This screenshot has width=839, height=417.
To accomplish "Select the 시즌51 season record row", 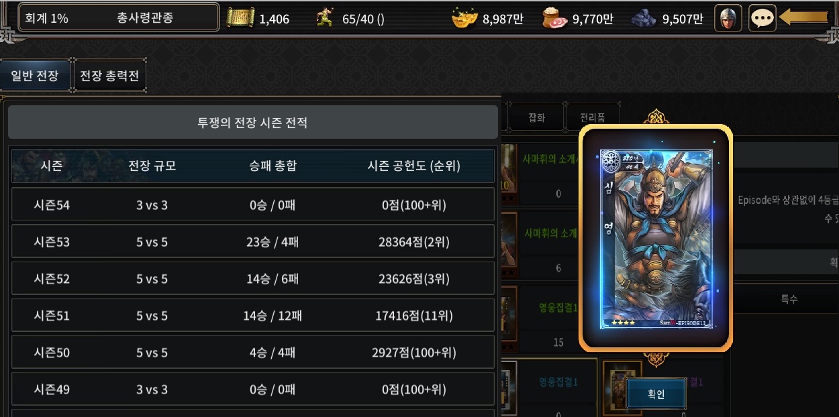I will [x=253, y=316].
